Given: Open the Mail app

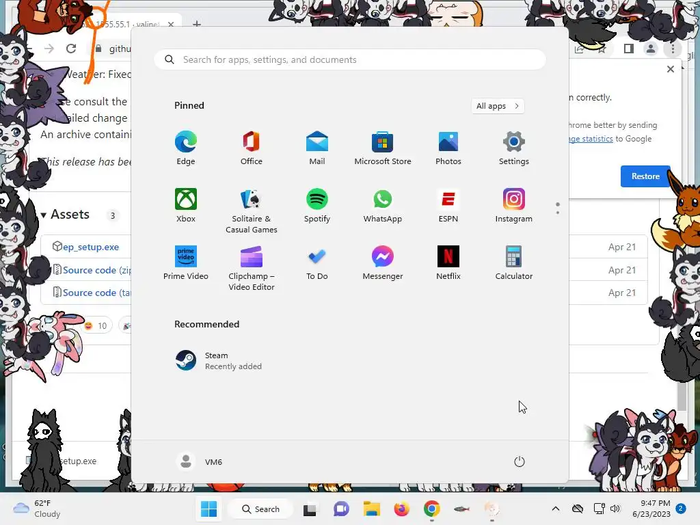Looking at the screenshot, I should tap(317, 148).
